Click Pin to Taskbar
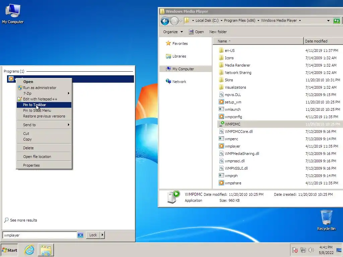Image resolution: width=343 pixels, height=257 pixels. pos(44,105)
